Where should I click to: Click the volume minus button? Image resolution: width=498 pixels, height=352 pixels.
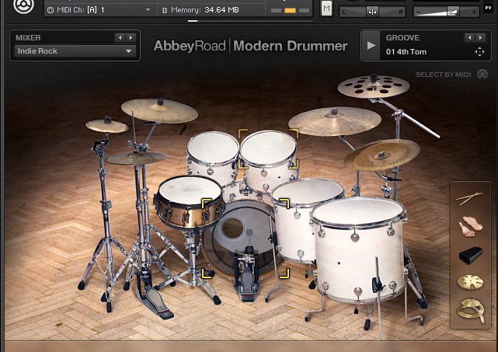point(418,12)
